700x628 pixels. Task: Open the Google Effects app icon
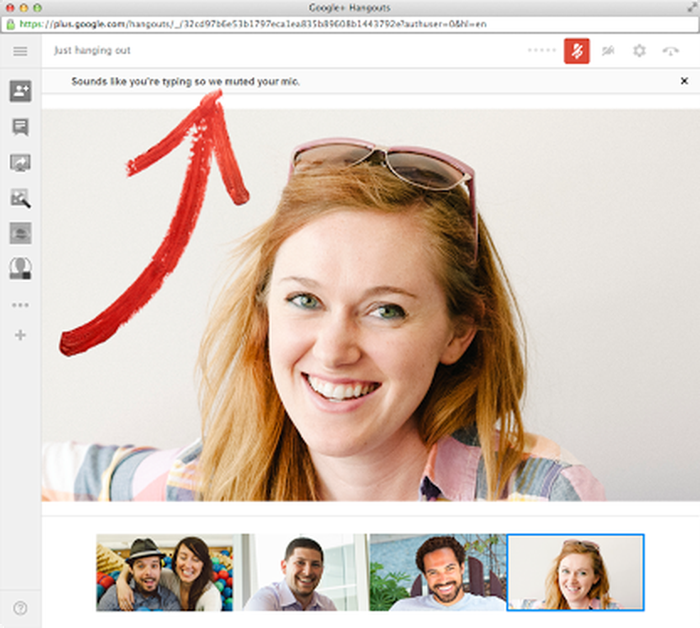click(x=21, y=233)
